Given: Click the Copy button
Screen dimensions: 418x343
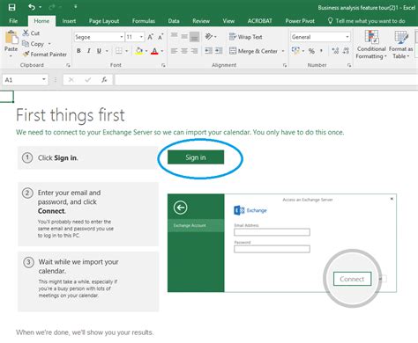Looking at the screenshot, I should 33,44.
